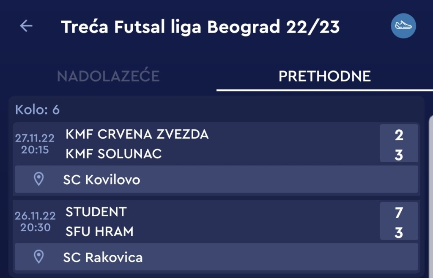
Task: Click the 27.11.22 20:15 match date
Action: pyautogui.click(x=35, y=144)
